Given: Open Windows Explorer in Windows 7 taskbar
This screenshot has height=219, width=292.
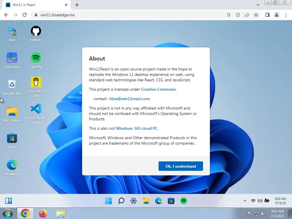Looking at the screenshot, I should pyautogui.click(x=61, y=214).
